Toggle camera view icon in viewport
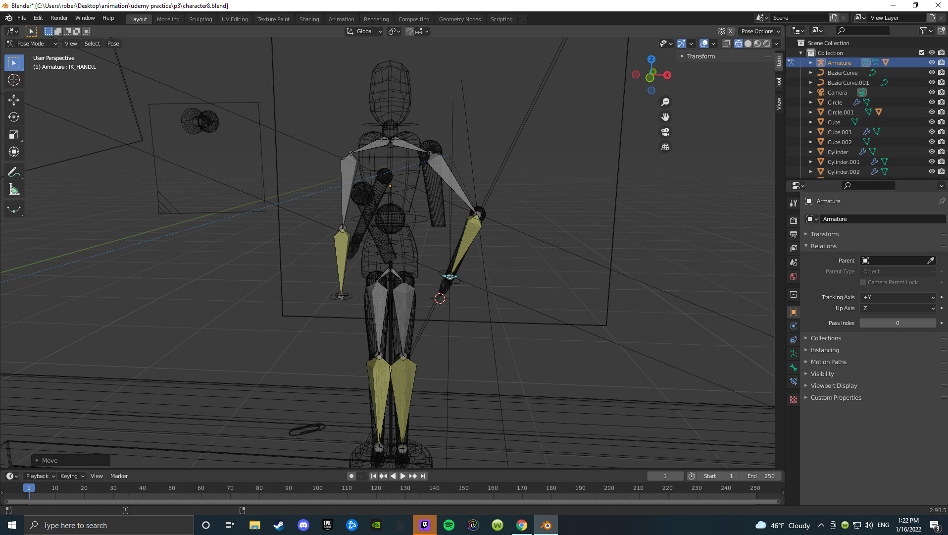948x535 pixels. click(x=665, y=132)
